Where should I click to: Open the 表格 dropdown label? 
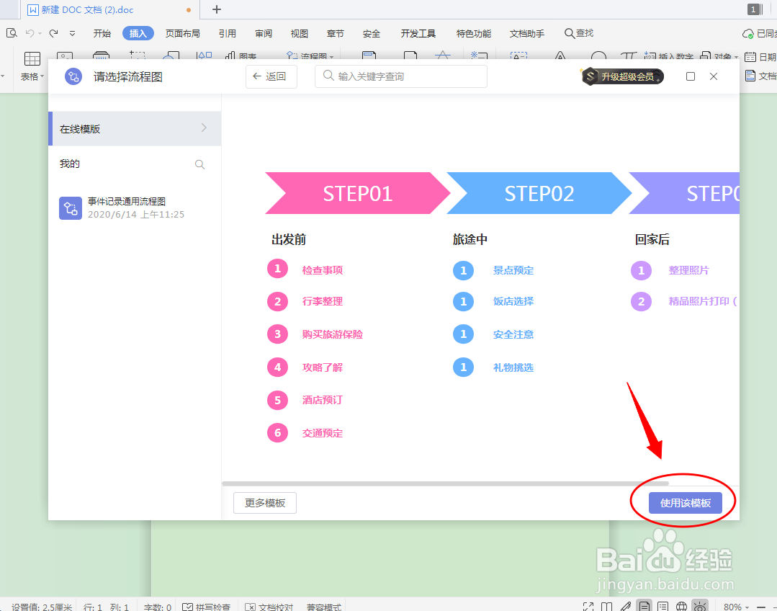pyautogui.click(x=32, y=76)
